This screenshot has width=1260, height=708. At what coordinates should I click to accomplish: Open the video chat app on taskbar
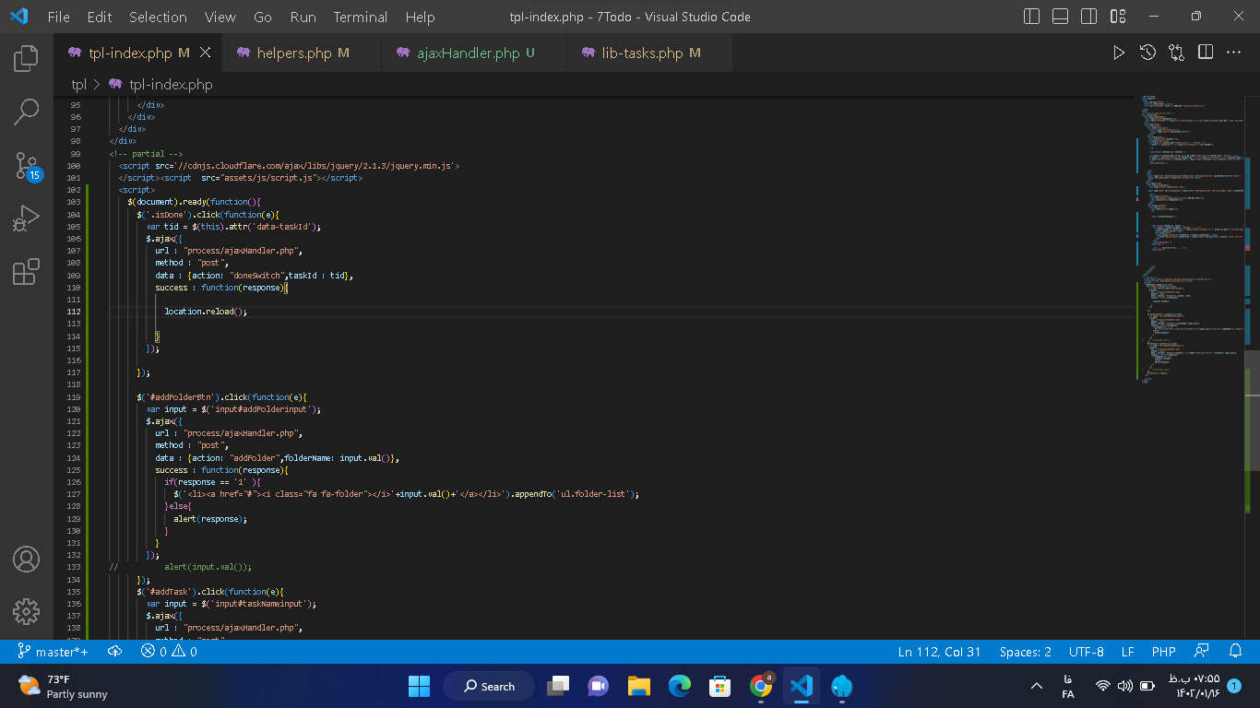pos(599,686)
